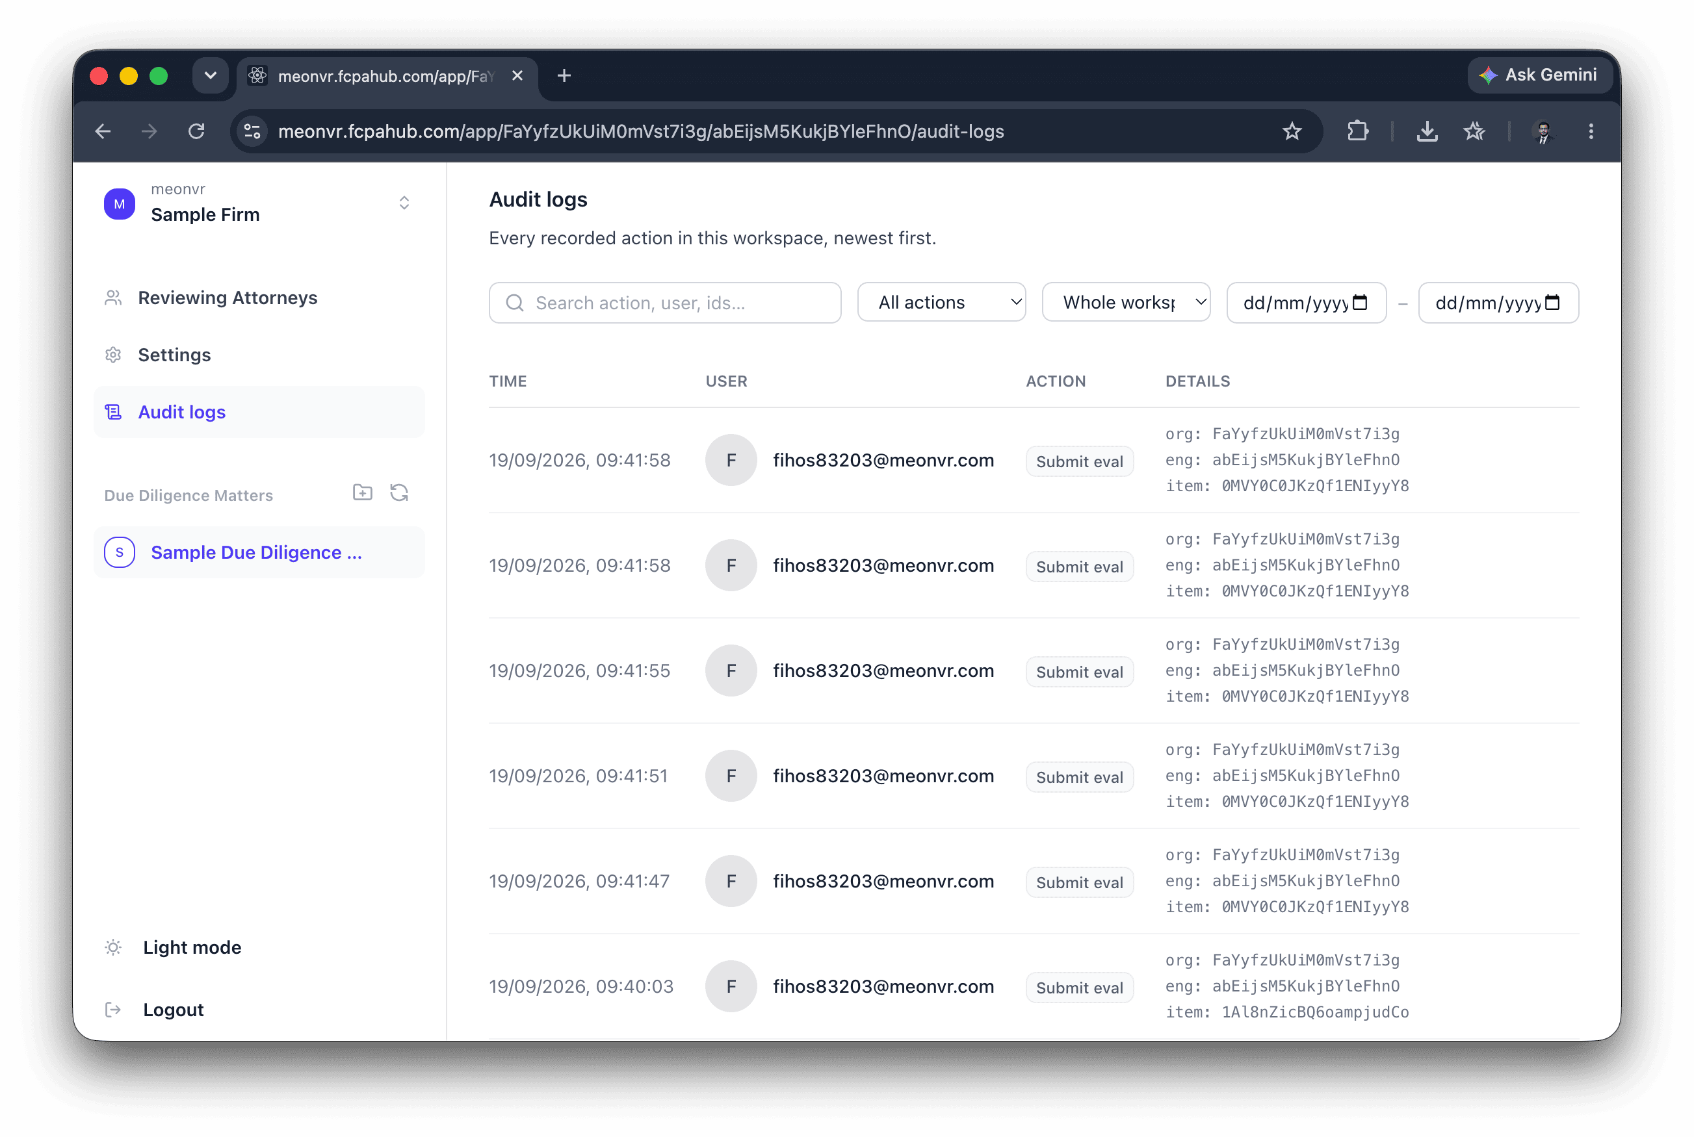The height and width of the screenshot is (1137, 1694).
Task: Open the Chrome profile avatar
Action: tap(1543, 131)
